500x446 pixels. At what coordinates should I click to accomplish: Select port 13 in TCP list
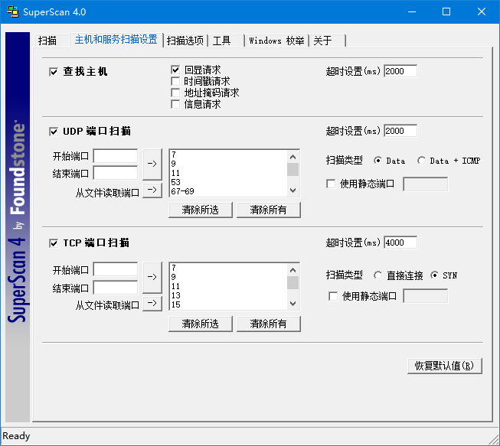click(x=228, y=295)
